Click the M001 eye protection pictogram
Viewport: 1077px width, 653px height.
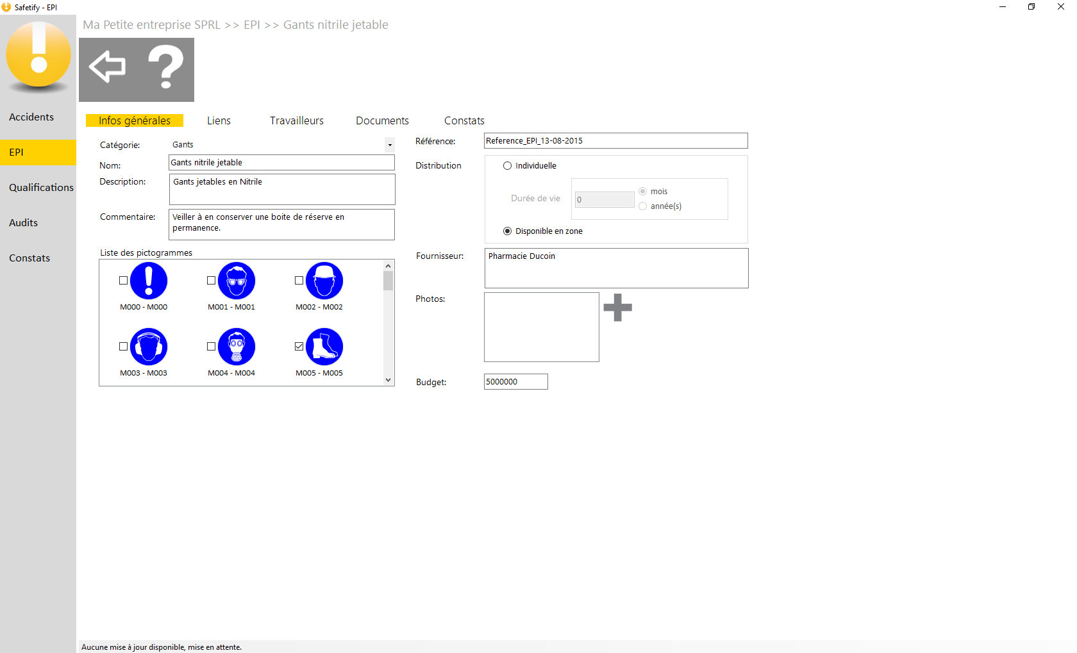[x=237, y=281]
